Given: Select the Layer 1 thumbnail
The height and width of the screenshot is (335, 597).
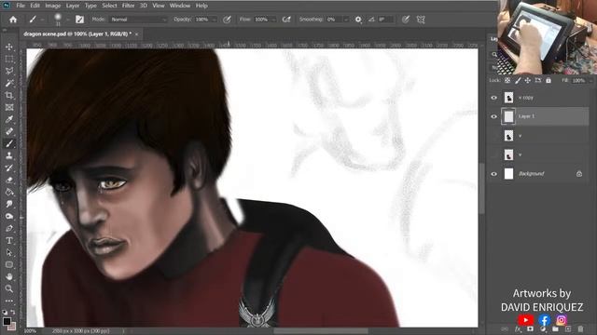Looking at the screenshot, I should [x=508, y=116].
